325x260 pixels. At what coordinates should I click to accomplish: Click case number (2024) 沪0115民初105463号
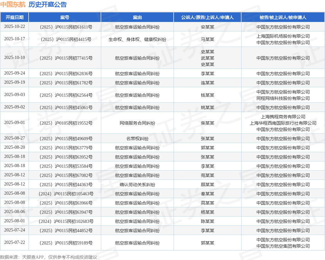(x=66, y=194)
